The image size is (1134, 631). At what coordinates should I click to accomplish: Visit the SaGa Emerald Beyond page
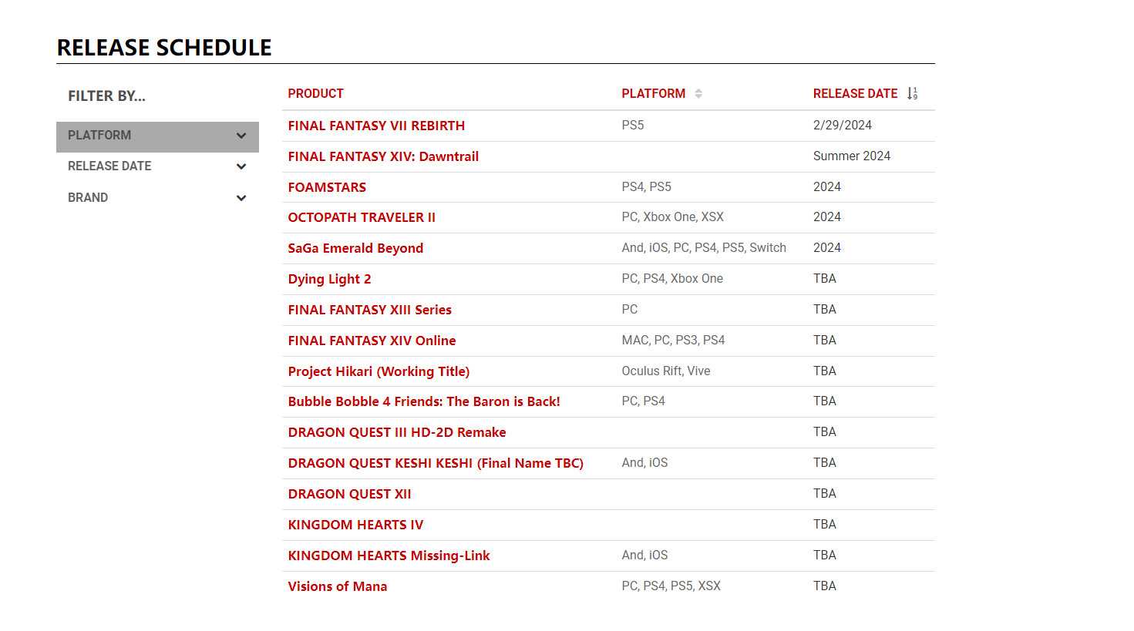click(x=355, y=248)
